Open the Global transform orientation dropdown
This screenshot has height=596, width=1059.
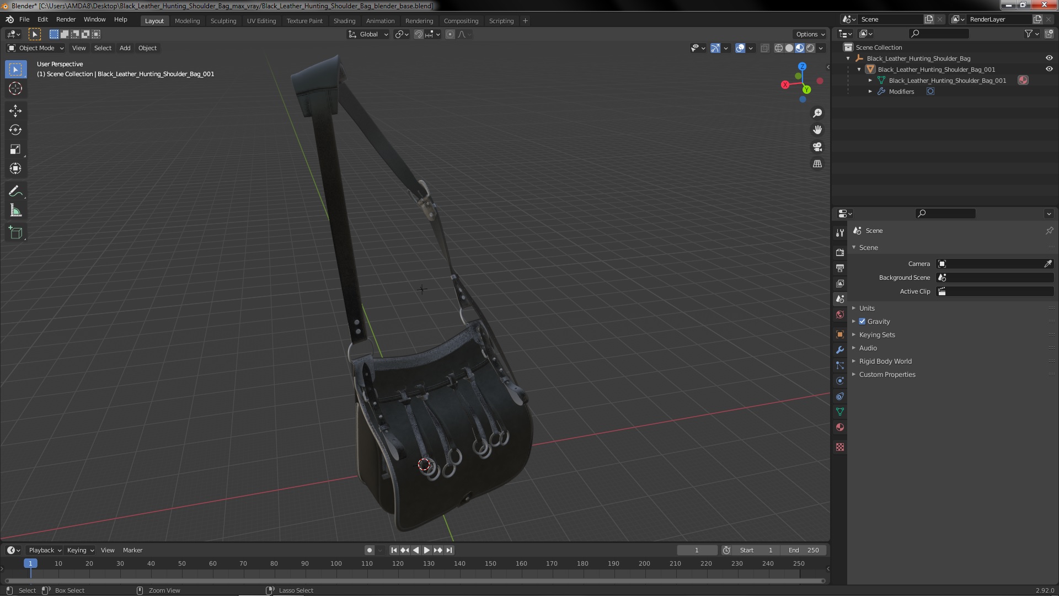click(368, 34)
